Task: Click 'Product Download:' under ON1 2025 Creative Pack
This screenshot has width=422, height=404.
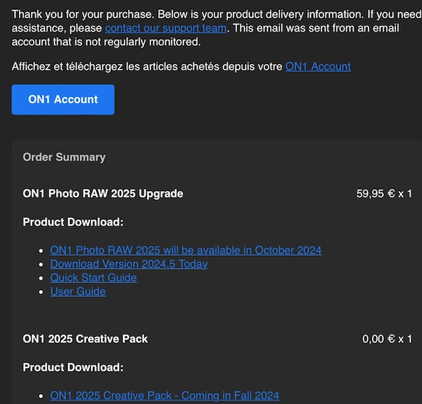Action: (73, 367)
